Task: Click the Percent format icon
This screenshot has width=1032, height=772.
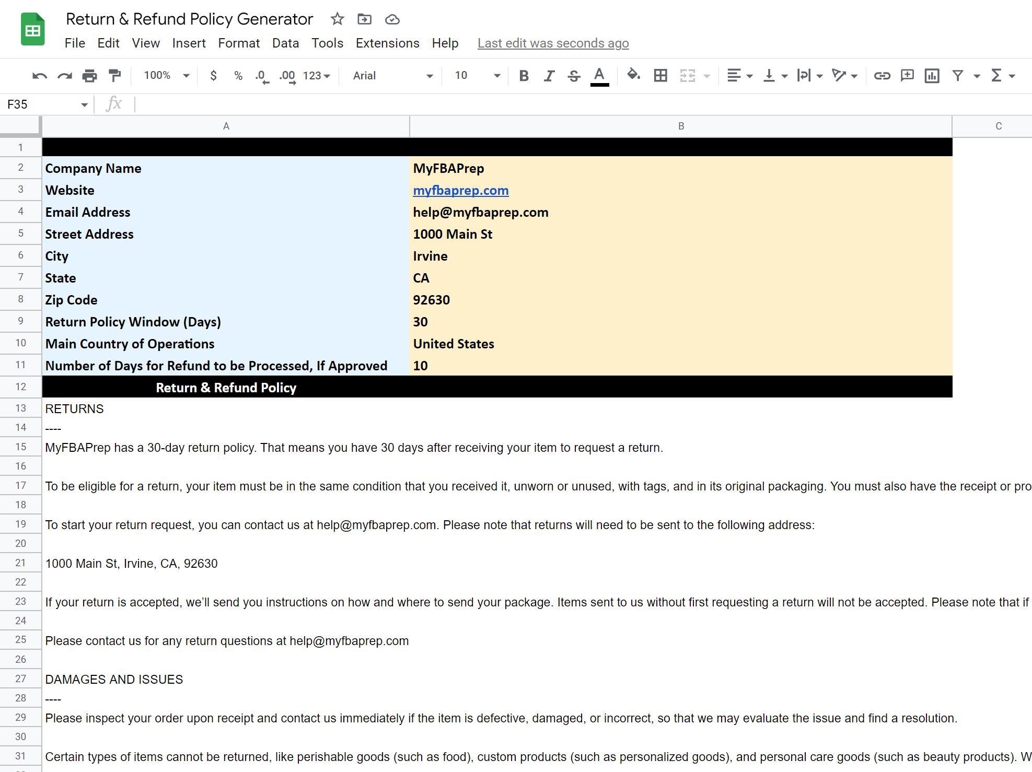Action: [x=238, y=76]
